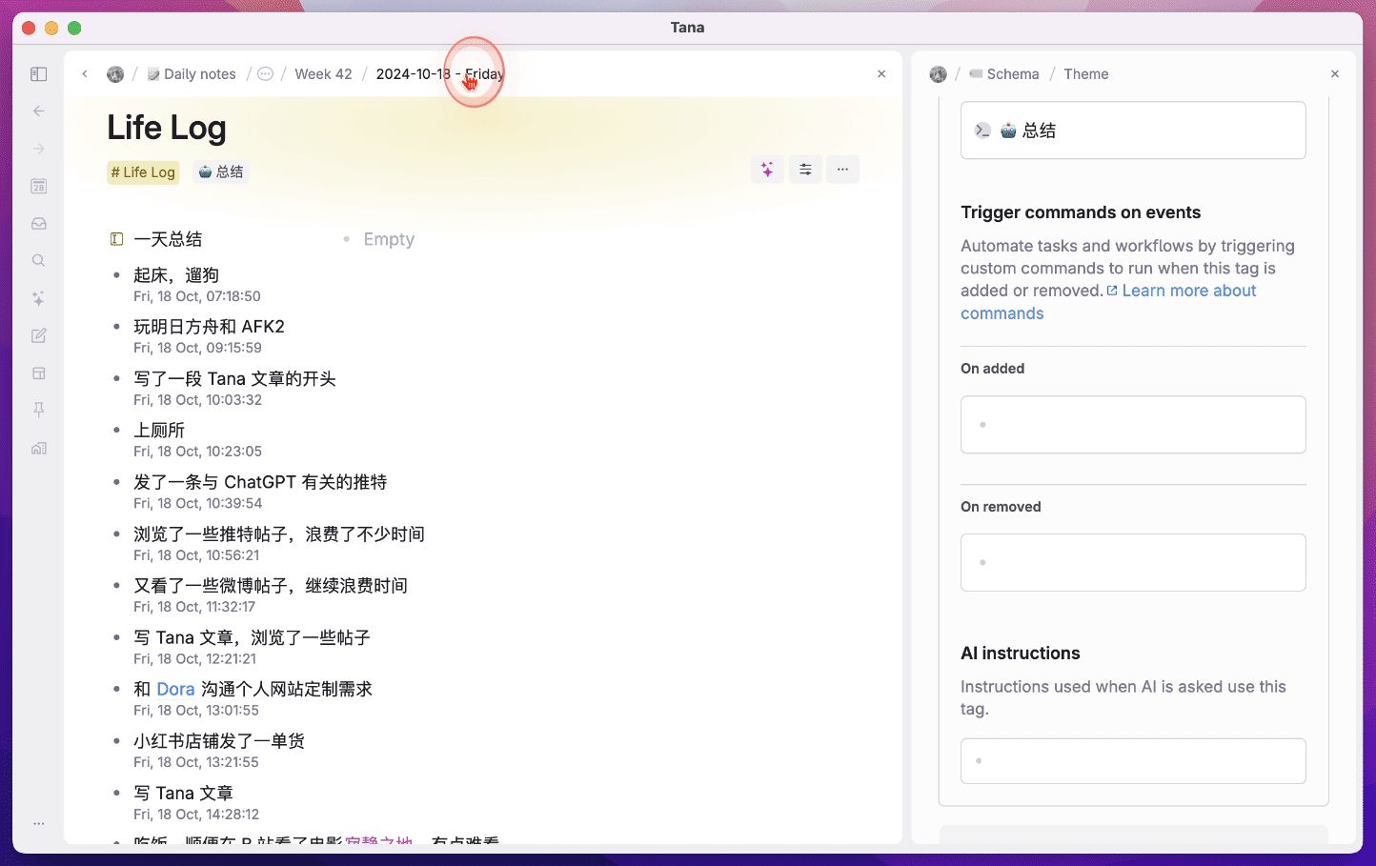Open 2024-10-18 Friday breadcrumb
This screenshot has height=866, width=1376.
coord(439,74)
